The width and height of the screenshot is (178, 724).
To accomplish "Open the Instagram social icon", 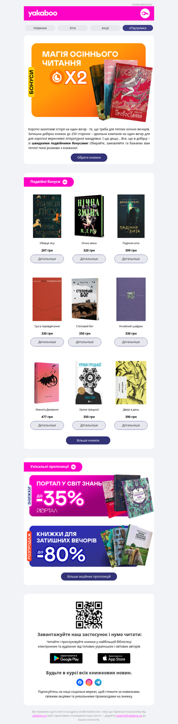I will pyautogui.click(x=89, y=682).
